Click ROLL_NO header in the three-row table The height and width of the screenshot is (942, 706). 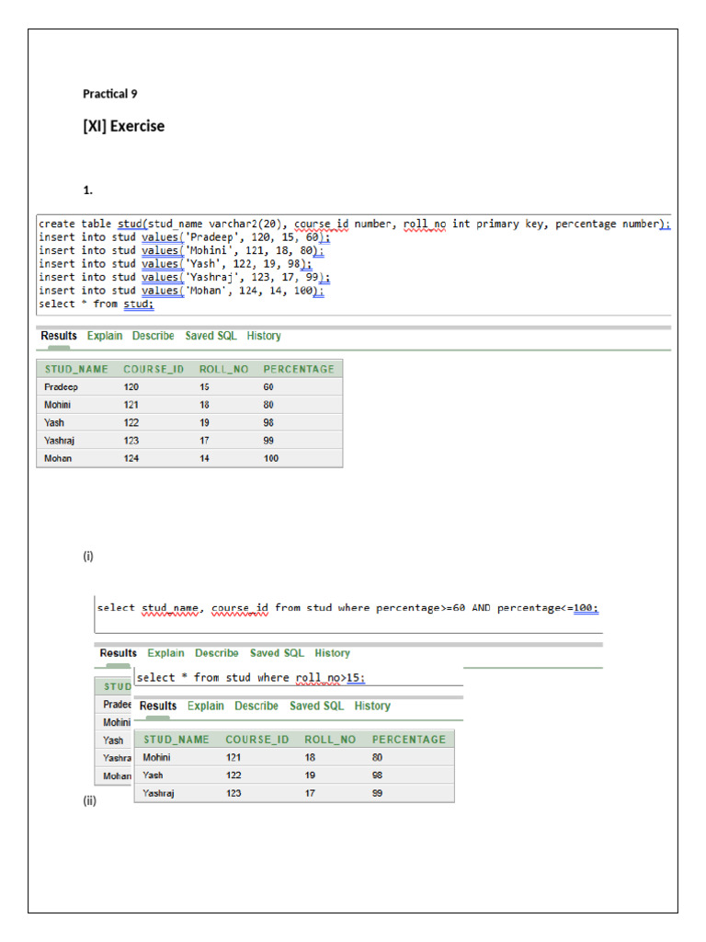(330, 739)
